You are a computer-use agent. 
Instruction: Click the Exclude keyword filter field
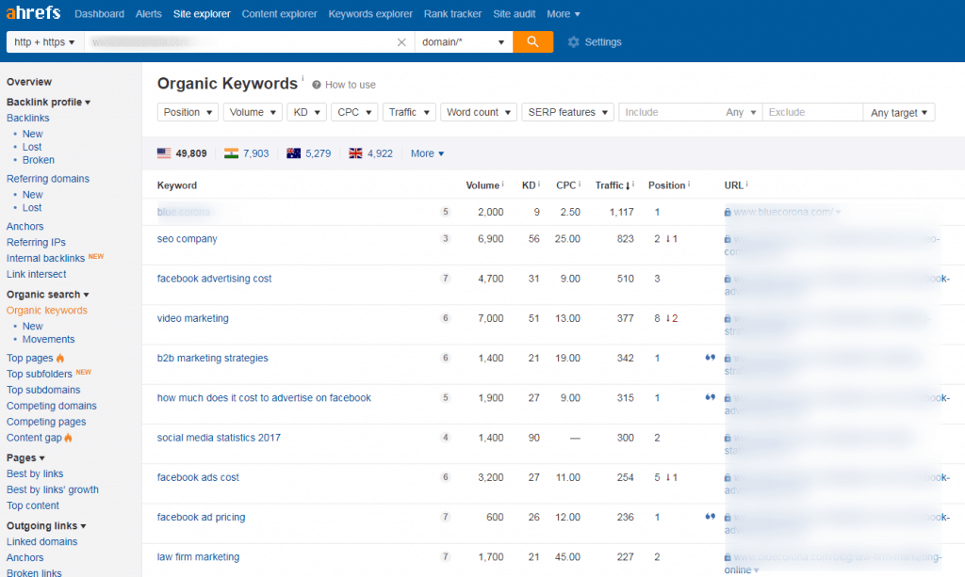coord(812,112)
